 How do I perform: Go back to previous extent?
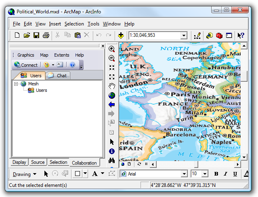coord(112,105)
